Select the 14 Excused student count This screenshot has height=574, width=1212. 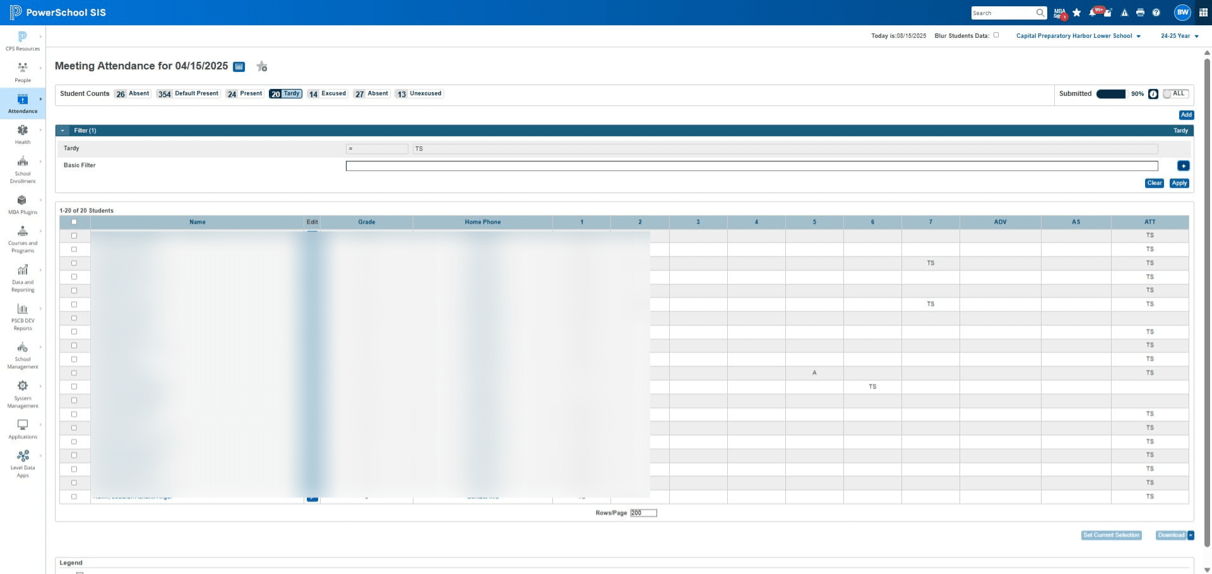(327, 93)
